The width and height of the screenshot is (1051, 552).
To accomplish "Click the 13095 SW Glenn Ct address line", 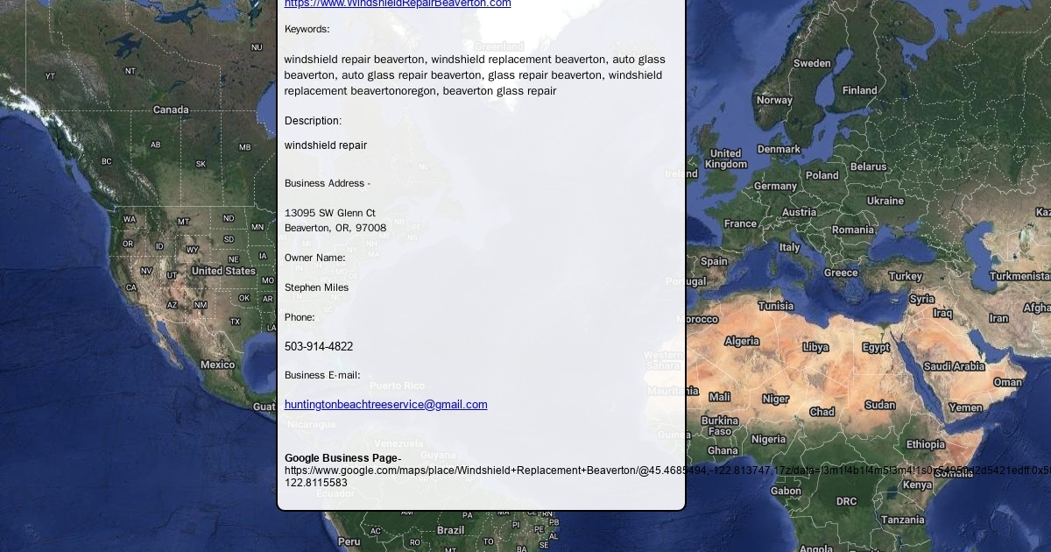I will click(x=330, y=213).
